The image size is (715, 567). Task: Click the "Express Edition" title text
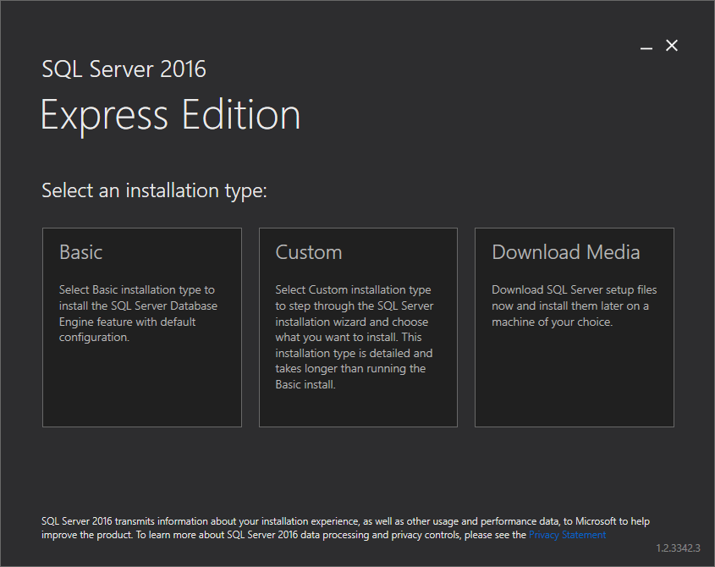point(171,115)
